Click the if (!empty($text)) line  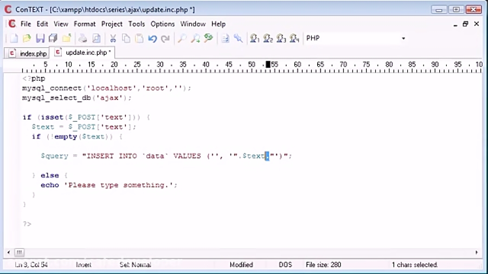[x=77, y=136]
